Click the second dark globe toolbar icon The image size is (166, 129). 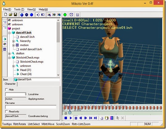click(x=27, y=15)
